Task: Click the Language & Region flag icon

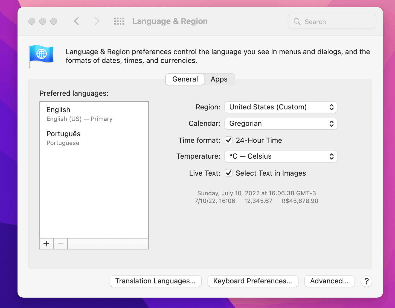Action: (x=41, y=56)
